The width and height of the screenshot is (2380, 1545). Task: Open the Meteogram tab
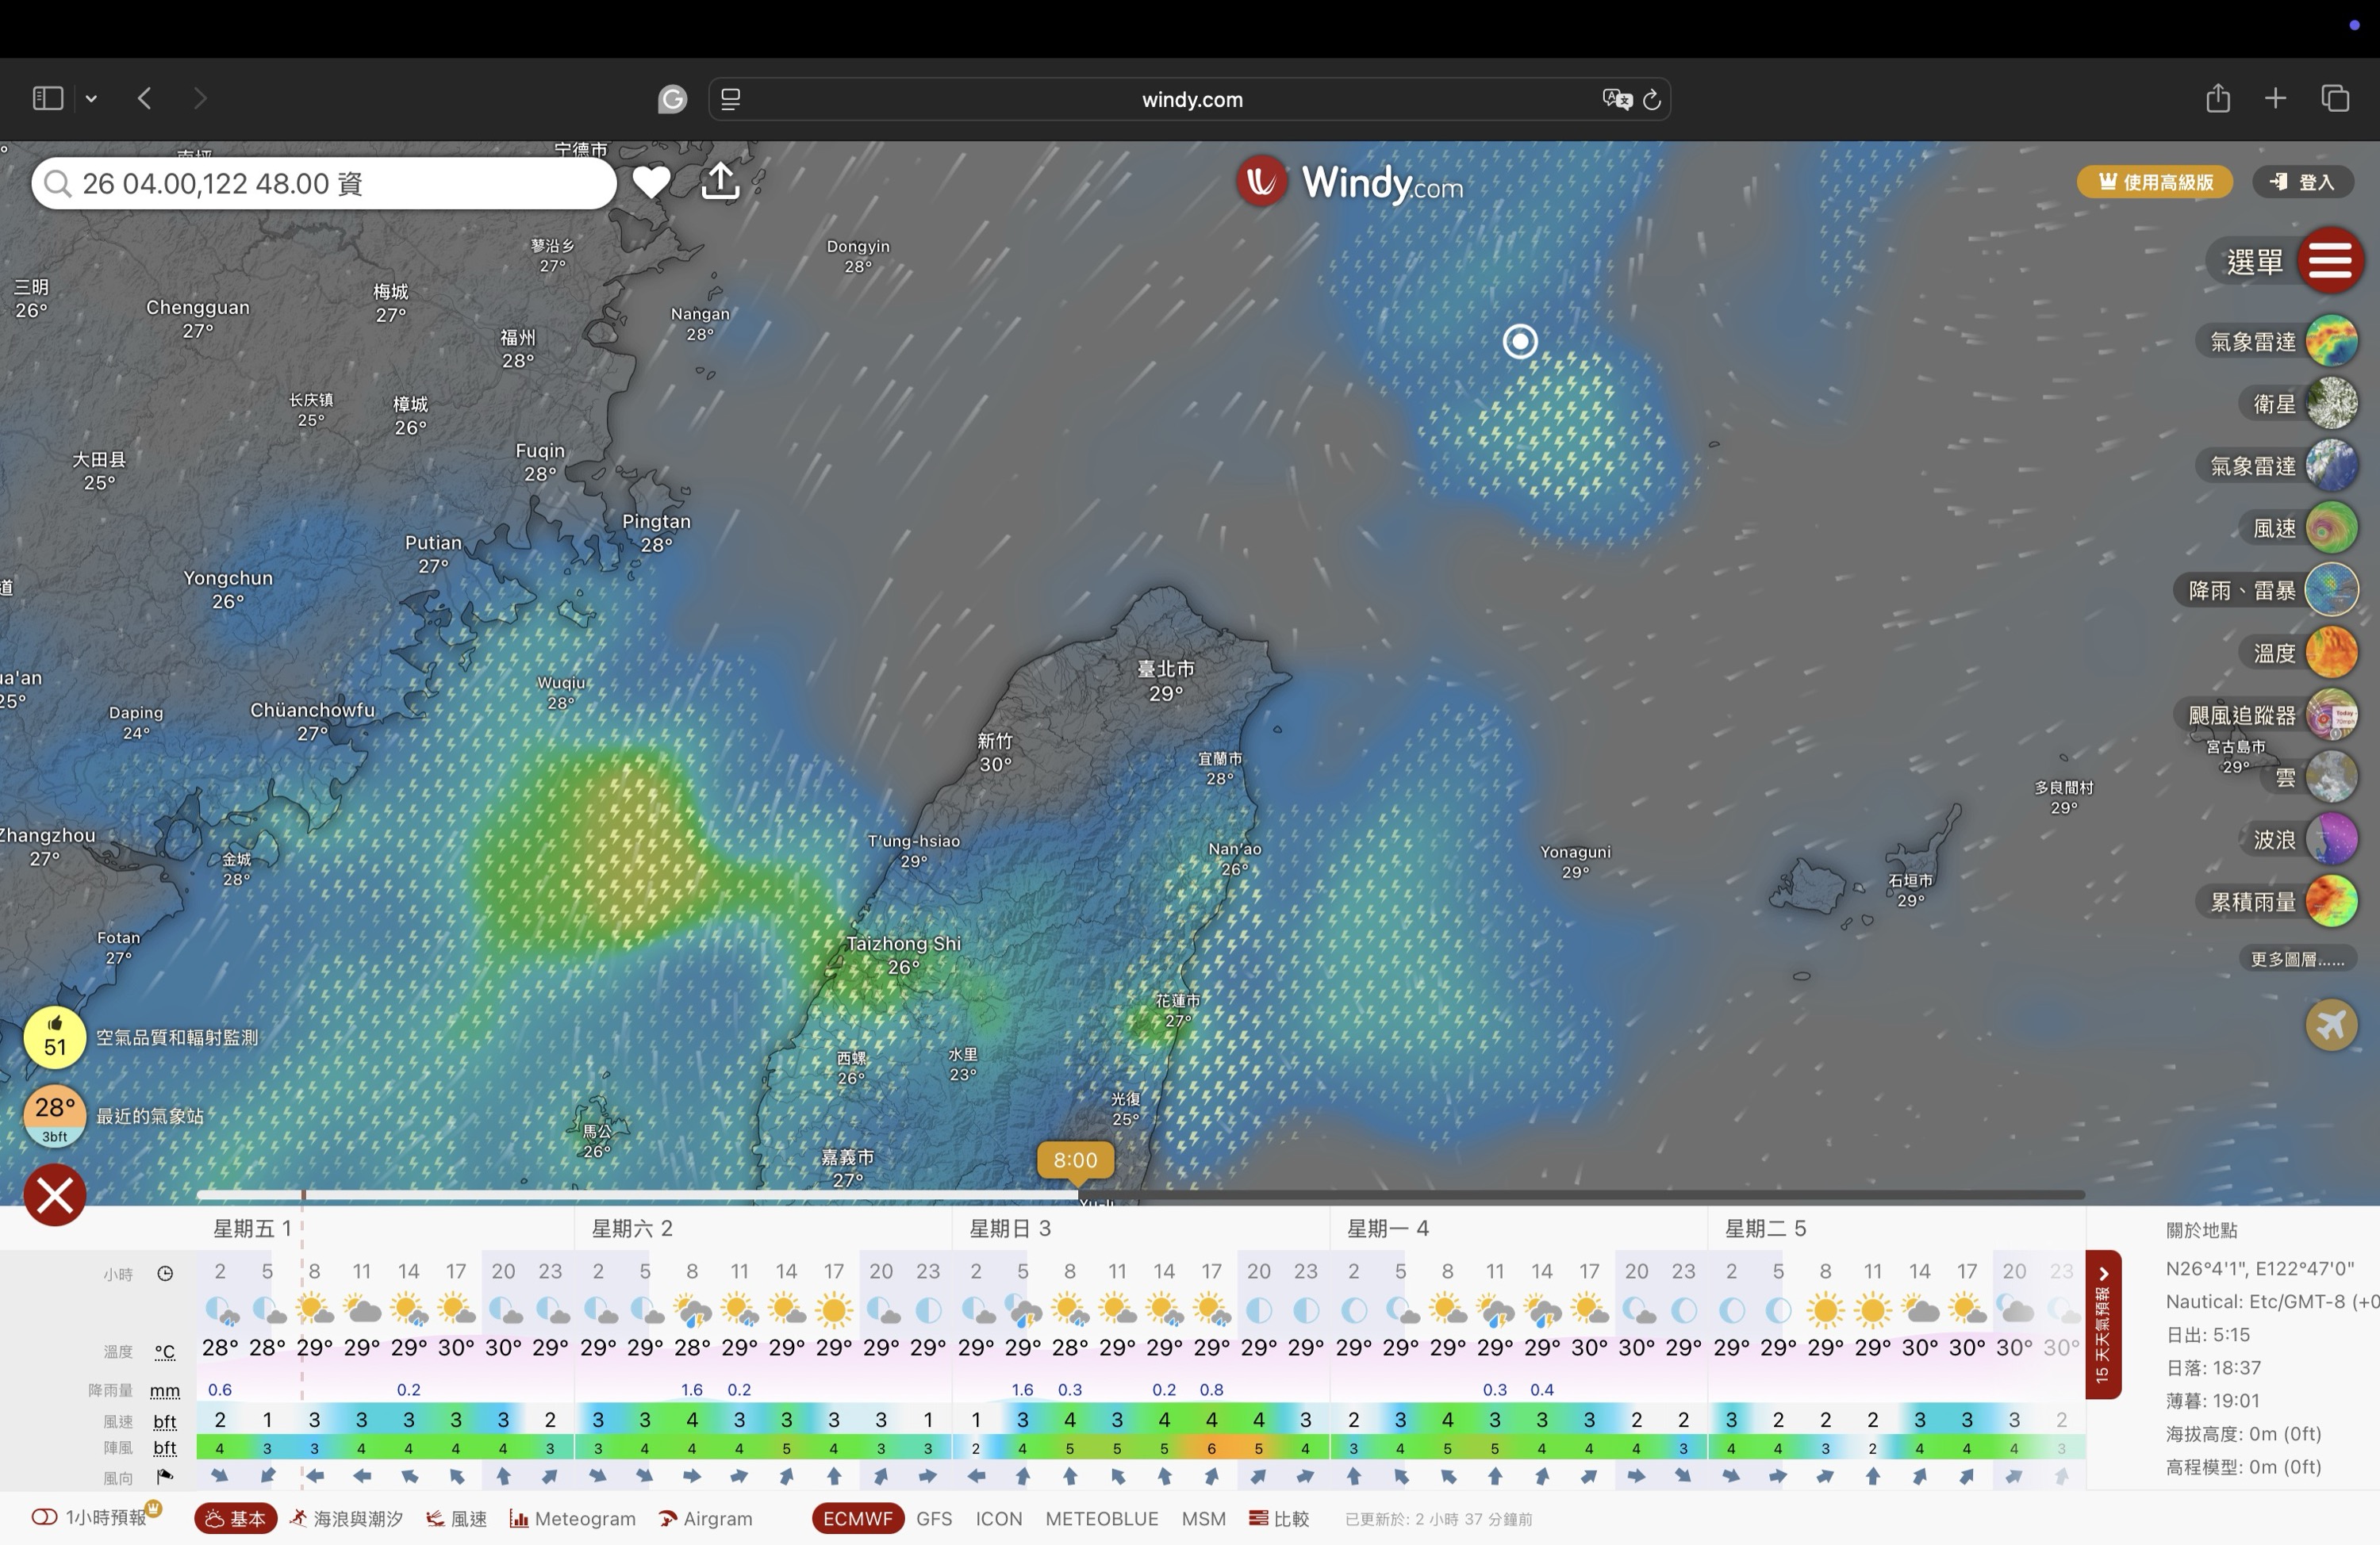[x=573, y=1519]
